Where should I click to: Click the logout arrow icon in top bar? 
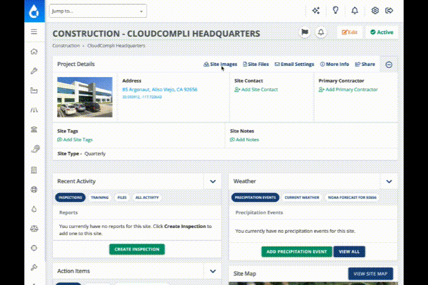pos(389,11)
